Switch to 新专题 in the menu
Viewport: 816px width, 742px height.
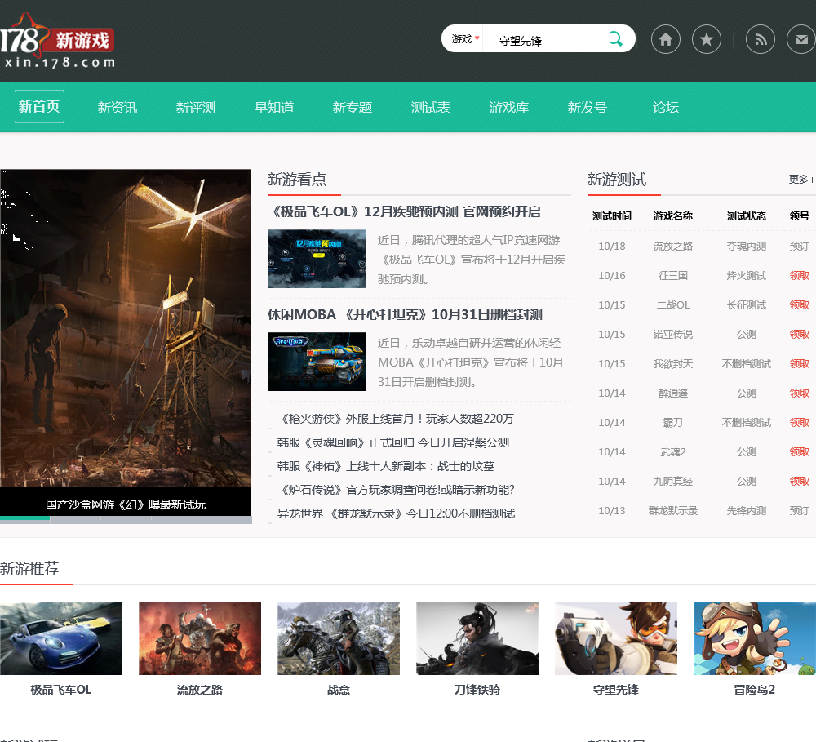(x=353, y=107)
